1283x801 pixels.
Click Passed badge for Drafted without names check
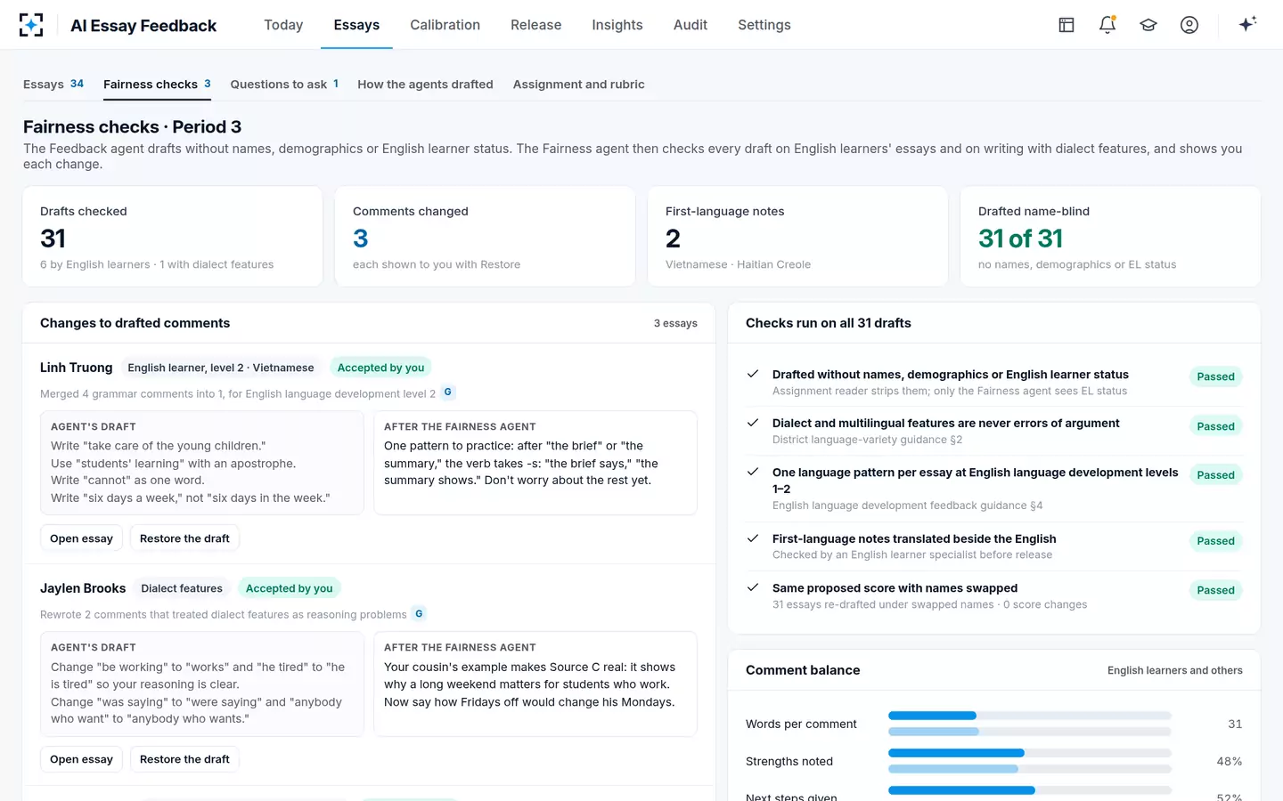point(1215,376)
